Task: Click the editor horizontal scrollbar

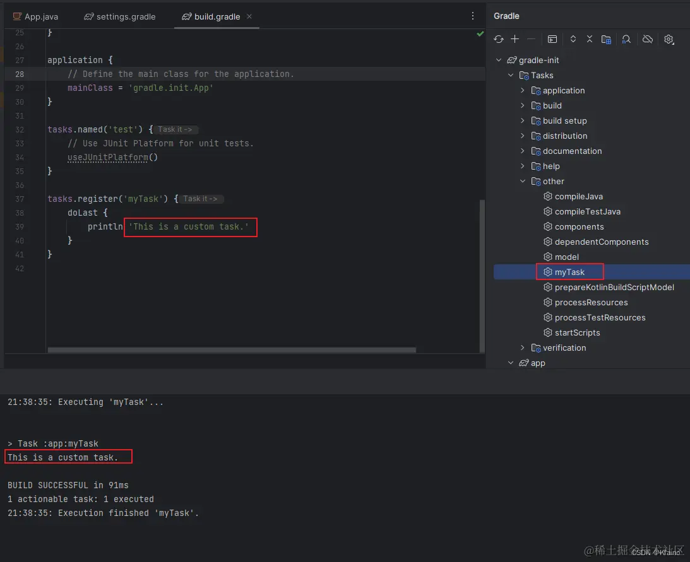Action: pyautogui.click(x=232, y=350)
